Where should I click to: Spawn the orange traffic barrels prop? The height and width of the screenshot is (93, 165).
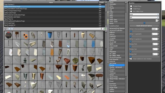point(25,35)
